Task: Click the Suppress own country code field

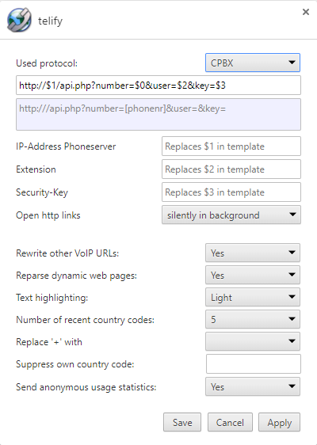Action: pos(254,363)
